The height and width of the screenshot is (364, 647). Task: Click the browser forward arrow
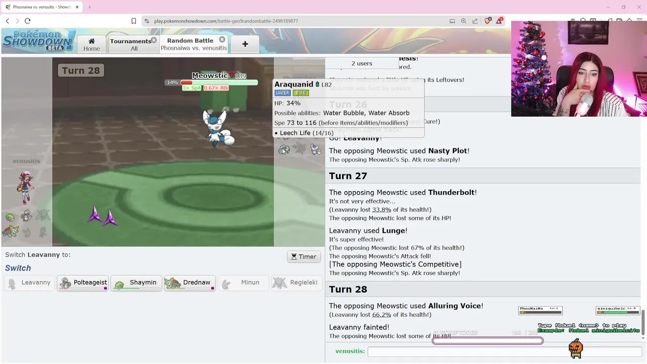click(17, 21)
